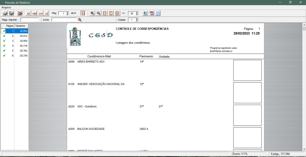Export the report to PDF
This screenshot has width=306, height=157.
152,13
